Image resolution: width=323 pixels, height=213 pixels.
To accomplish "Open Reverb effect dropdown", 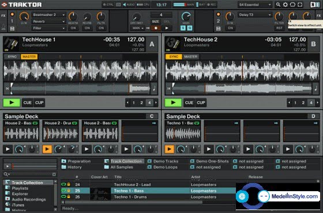I will pos(48,21).
